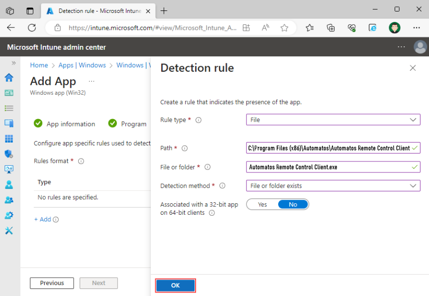429x296 pixels.
Task: Open browser essentials heart icon
Action: 351,27
